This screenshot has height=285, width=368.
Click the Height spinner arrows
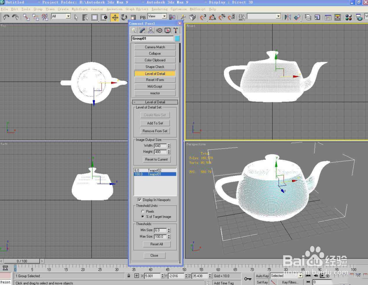click(x=169, y=152)
